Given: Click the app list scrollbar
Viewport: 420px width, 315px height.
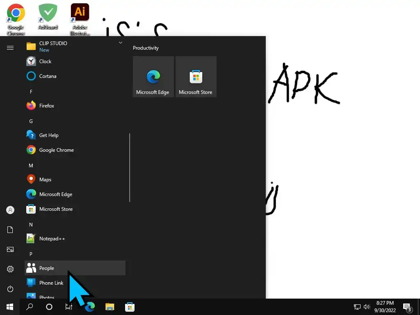Looking at the screenshot, I should tap(130, 167).
